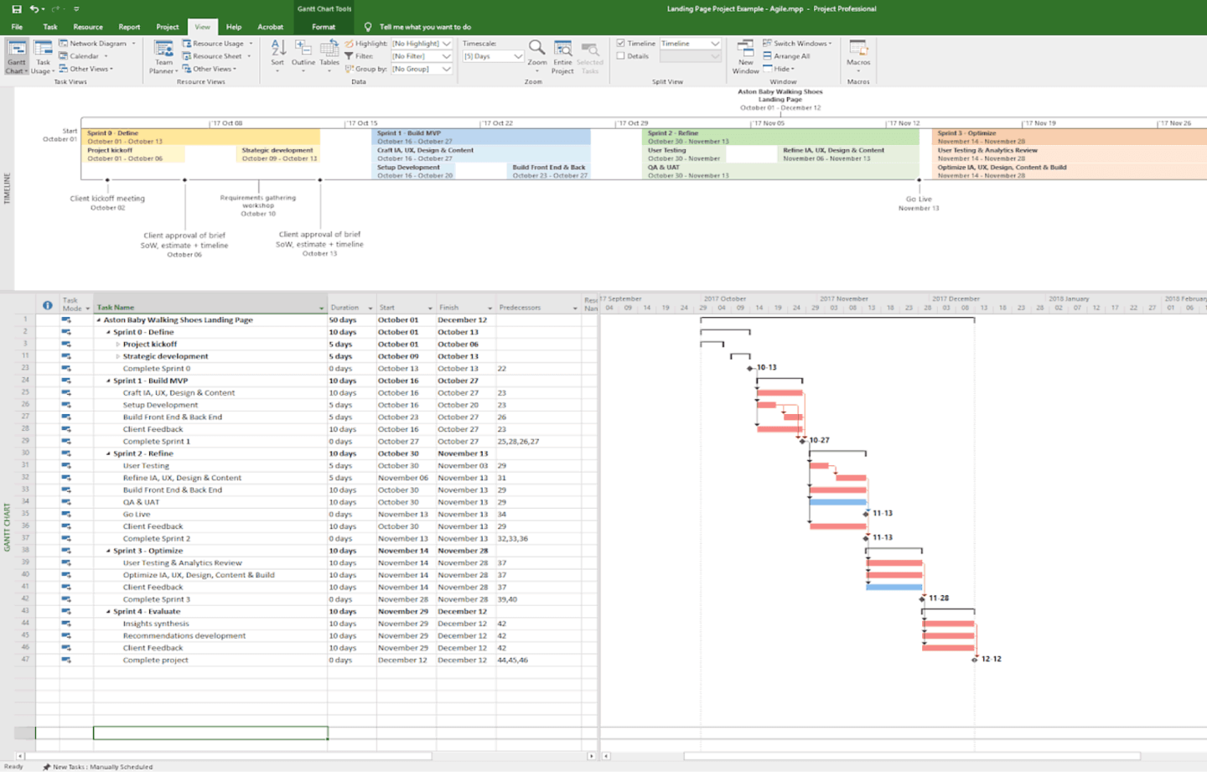Switch to the Report ribbon tab

(x=129, y=27)
